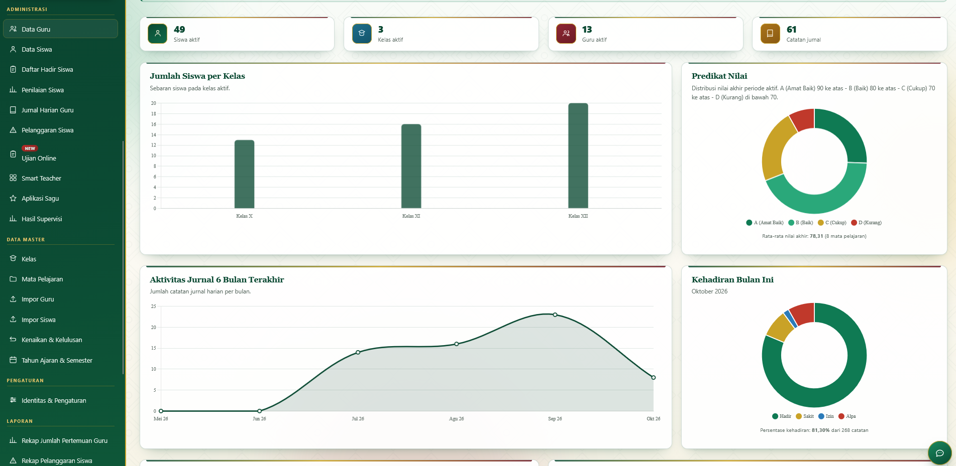Image resolution: width=956 pixels, height=466 pixels.
Task: Click the Siswa aktif stat card icon
Action: [158, 34]
